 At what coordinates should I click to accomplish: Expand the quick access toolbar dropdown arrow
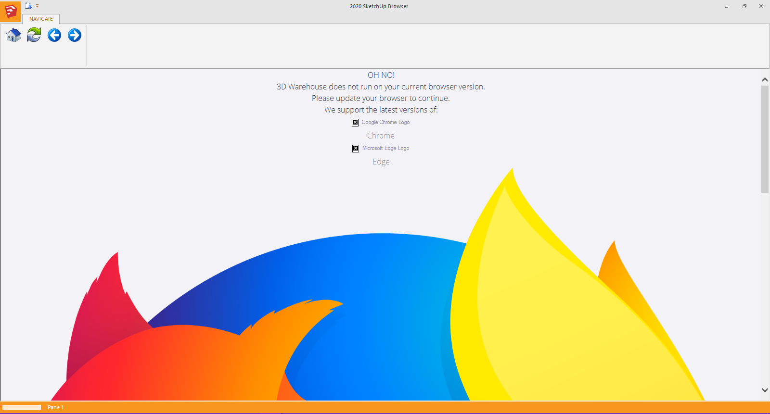click(38, 6)
